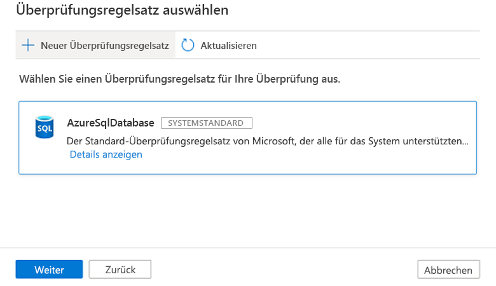The width and height of the screenshot is (496, 286).
Task: Cancel with the Abbrechen button
Action: [448, 269]
